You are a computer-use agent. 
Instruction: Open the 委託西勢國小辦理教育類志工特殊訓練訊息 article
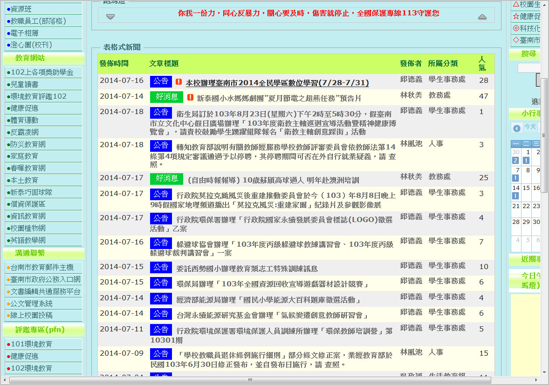(x=247, y=269)
